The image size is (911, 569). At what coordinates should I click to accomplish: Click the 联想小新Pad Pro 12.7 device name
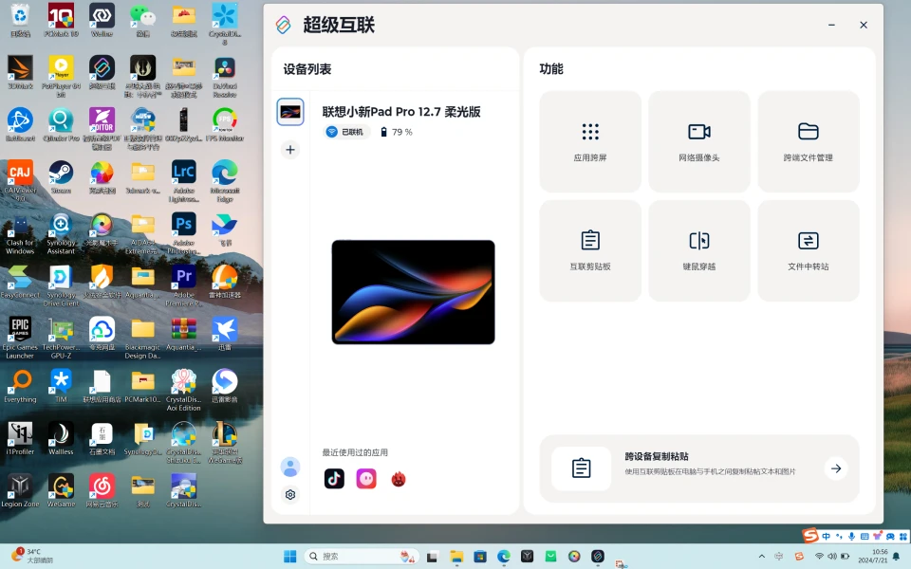[401, 112]
